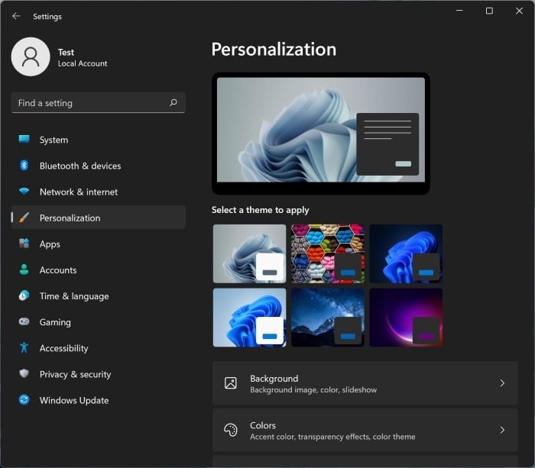Click the Privacy & security label

click(x=75, y=374)
